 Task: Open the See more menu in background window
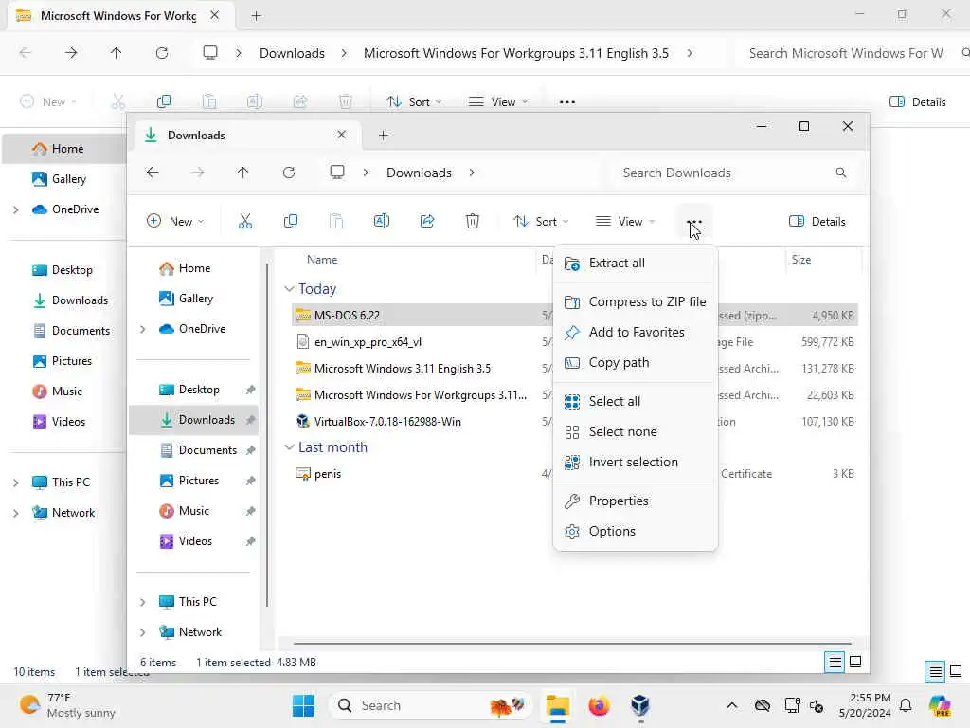click(x=566, y=102)
